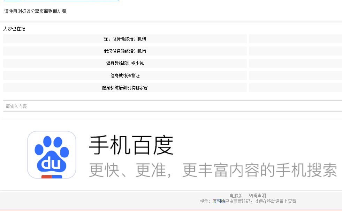The height and width of the screenshot is (211, 342).
Task: Choose the 健身教练资格证 suggestion
Action: coord(125,76)
